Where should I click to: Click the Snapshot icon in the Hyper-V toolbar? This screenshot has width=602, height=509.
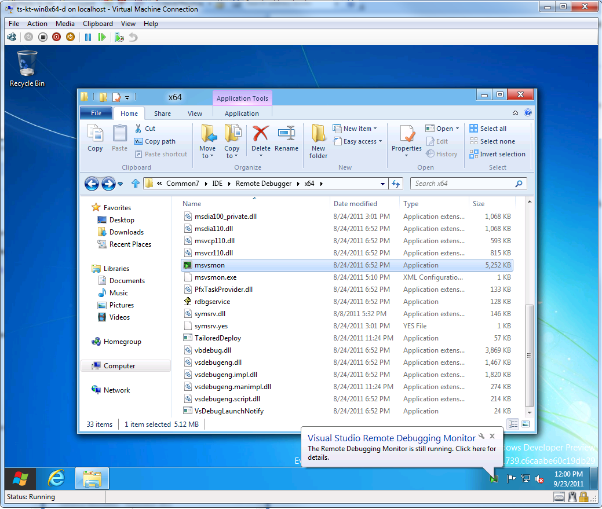point(119,36)
